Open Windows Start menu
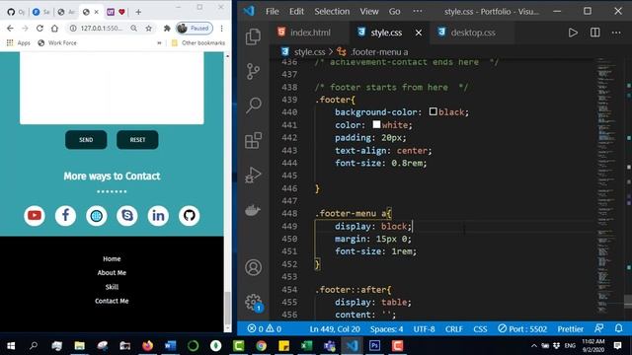Viewport: 632px width, 355px height. tap(11, 346)
